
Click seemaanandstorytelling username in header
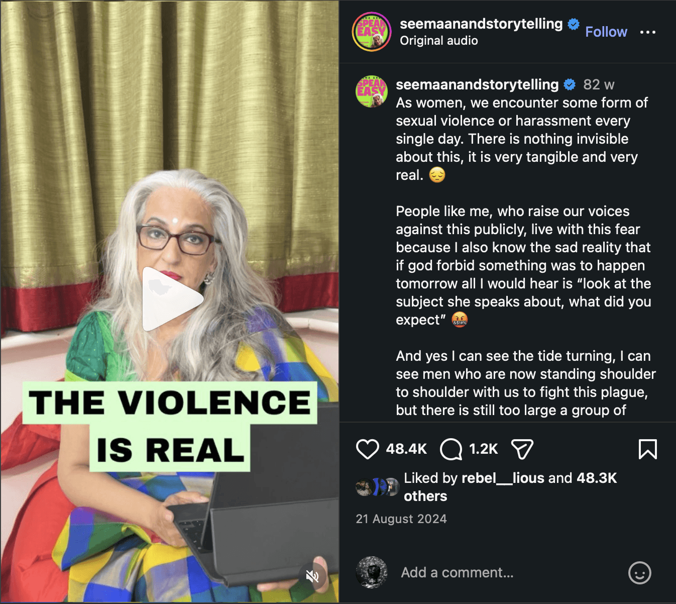(x=481, y=24)
